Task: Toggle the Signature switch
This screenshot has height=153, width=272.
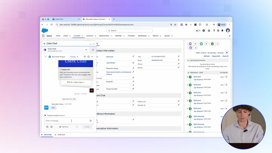Action: (60, 127)
